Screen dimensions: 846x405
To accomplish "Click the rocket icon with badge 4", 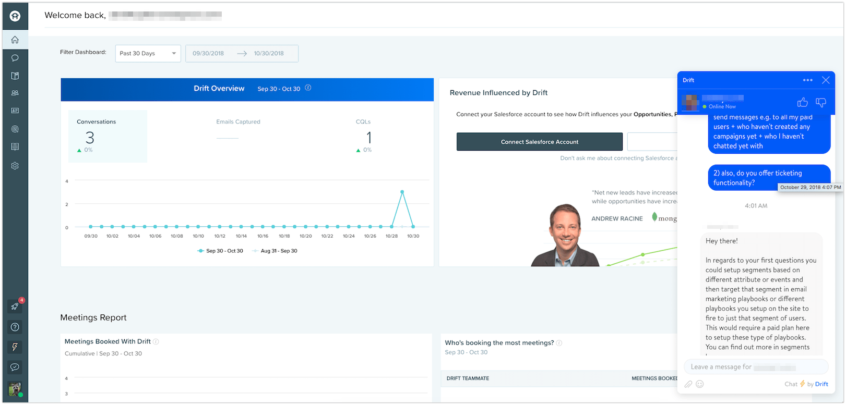I will [15, 306].
